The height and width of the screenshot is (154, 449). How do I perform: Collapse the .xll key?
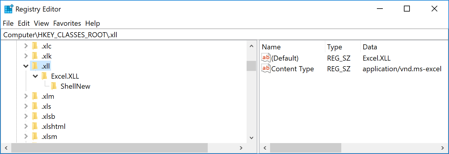(x=26, y=66)
